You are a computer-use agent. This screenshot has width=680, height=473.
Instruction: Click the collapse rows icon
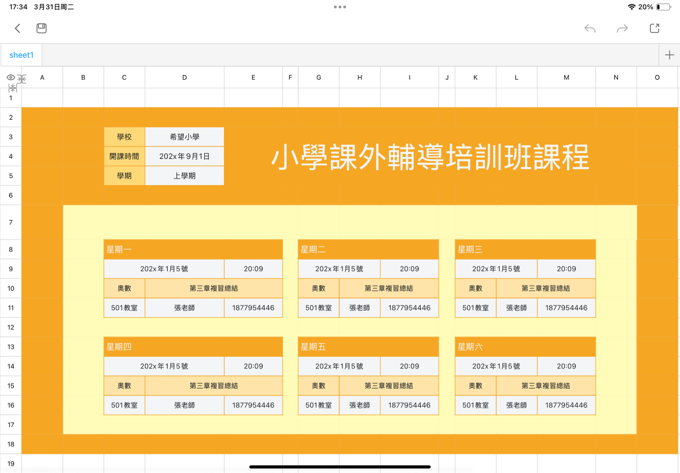13,88
